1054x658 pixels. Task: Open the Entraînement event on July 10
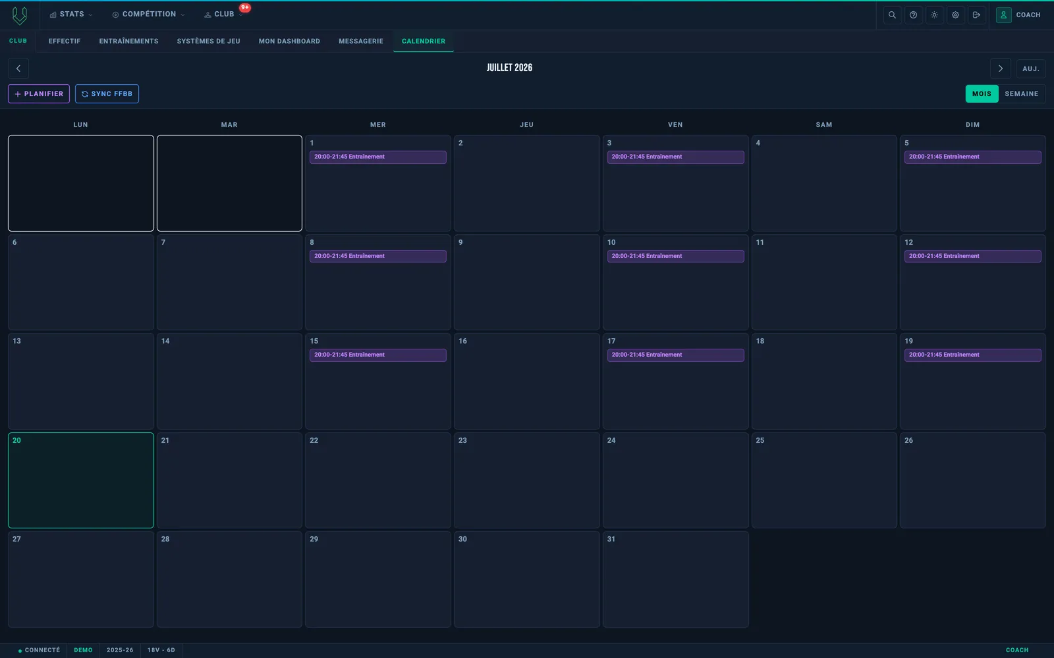click(x=675, y=257)
